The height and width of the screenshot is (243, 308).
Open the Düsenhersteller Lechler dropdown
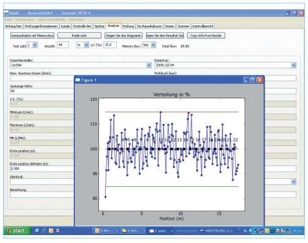pyautogui.click(x=149, y=65)
